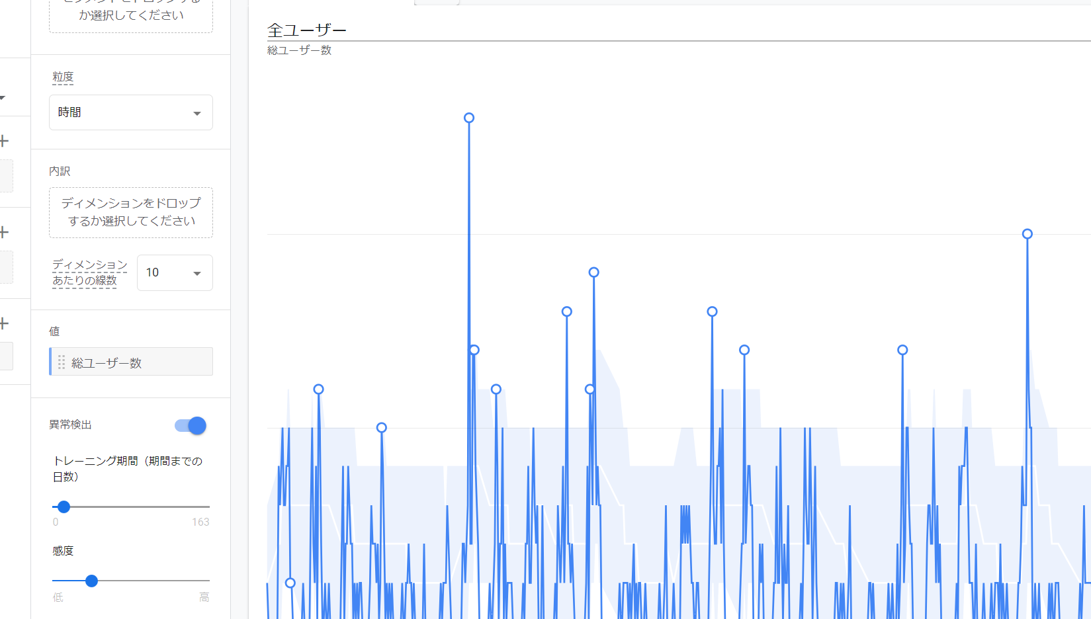Click the ディメンションあたりの線数 label
The height and width of the screenshot is (619, 1091).
click(89, 272)
